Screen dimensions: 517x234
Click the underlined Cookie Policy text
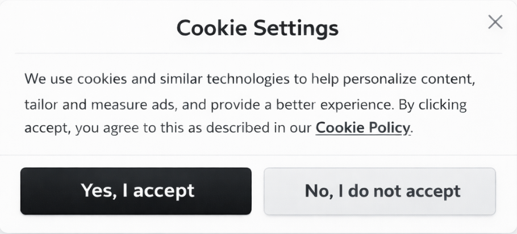[362, 128]
